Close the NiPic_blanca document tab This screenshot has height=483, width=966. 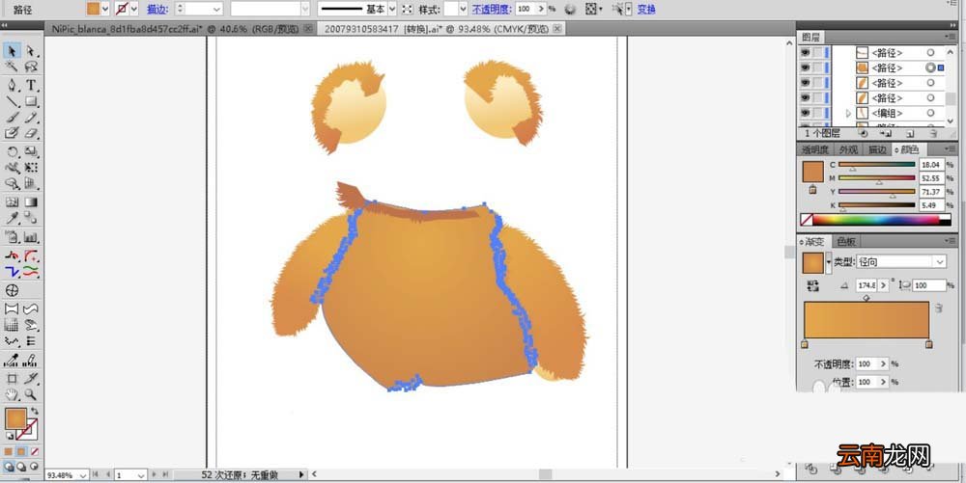(x=308, y=28)
